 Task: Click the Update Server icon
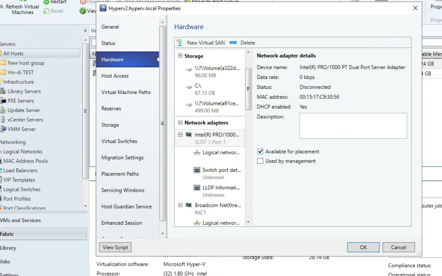[3, 110]
